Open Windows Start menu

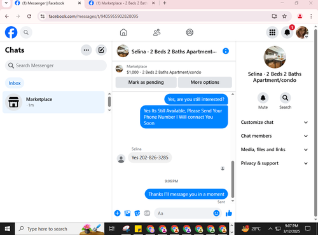click(x=8, y=229)
